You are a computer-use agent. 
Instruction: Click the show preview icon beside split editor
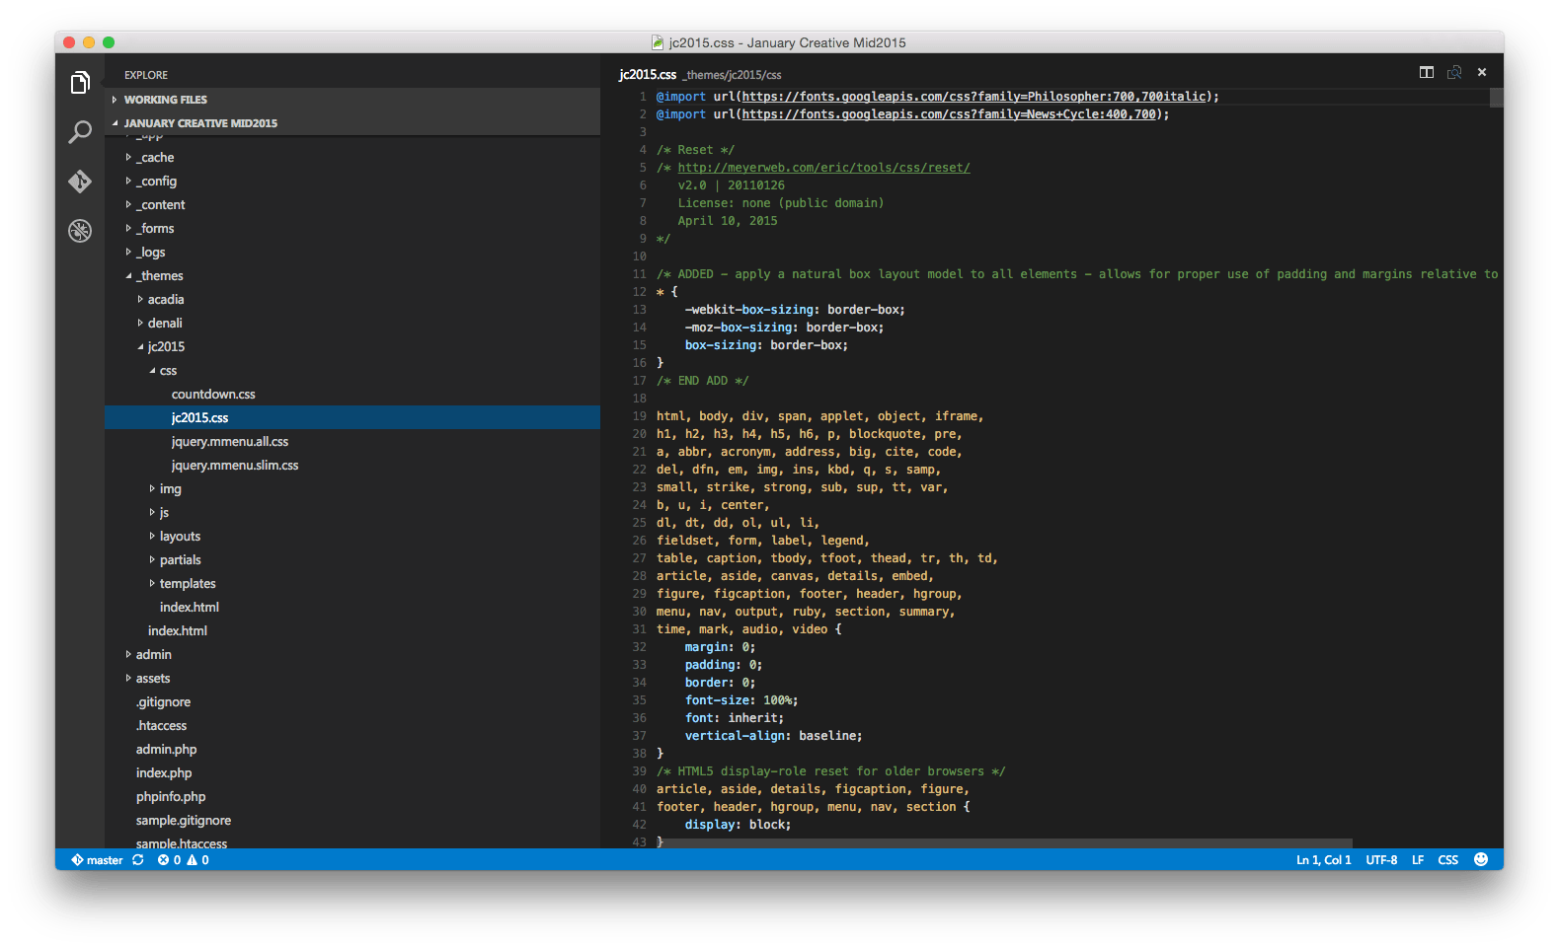point(1453,72)
